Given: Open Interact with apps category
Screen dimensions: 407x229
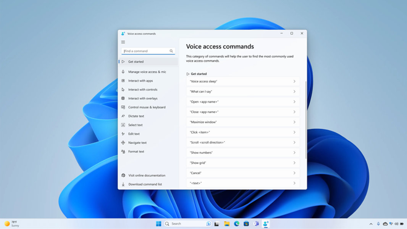Looking at the screenshot, I should coord(148,81).
